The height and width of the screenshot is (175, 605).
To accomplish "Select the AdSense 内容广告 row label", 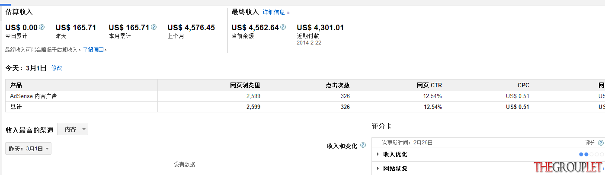I will [33, 96].
